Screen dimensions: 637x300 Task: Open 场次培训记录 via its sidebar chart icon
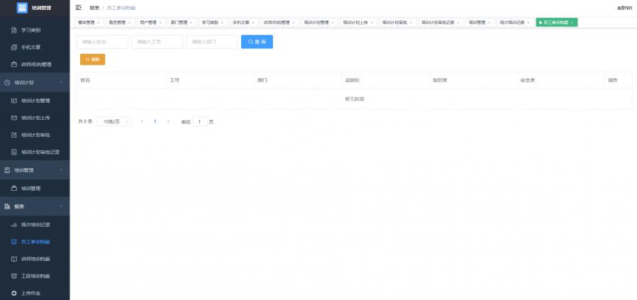13,225
